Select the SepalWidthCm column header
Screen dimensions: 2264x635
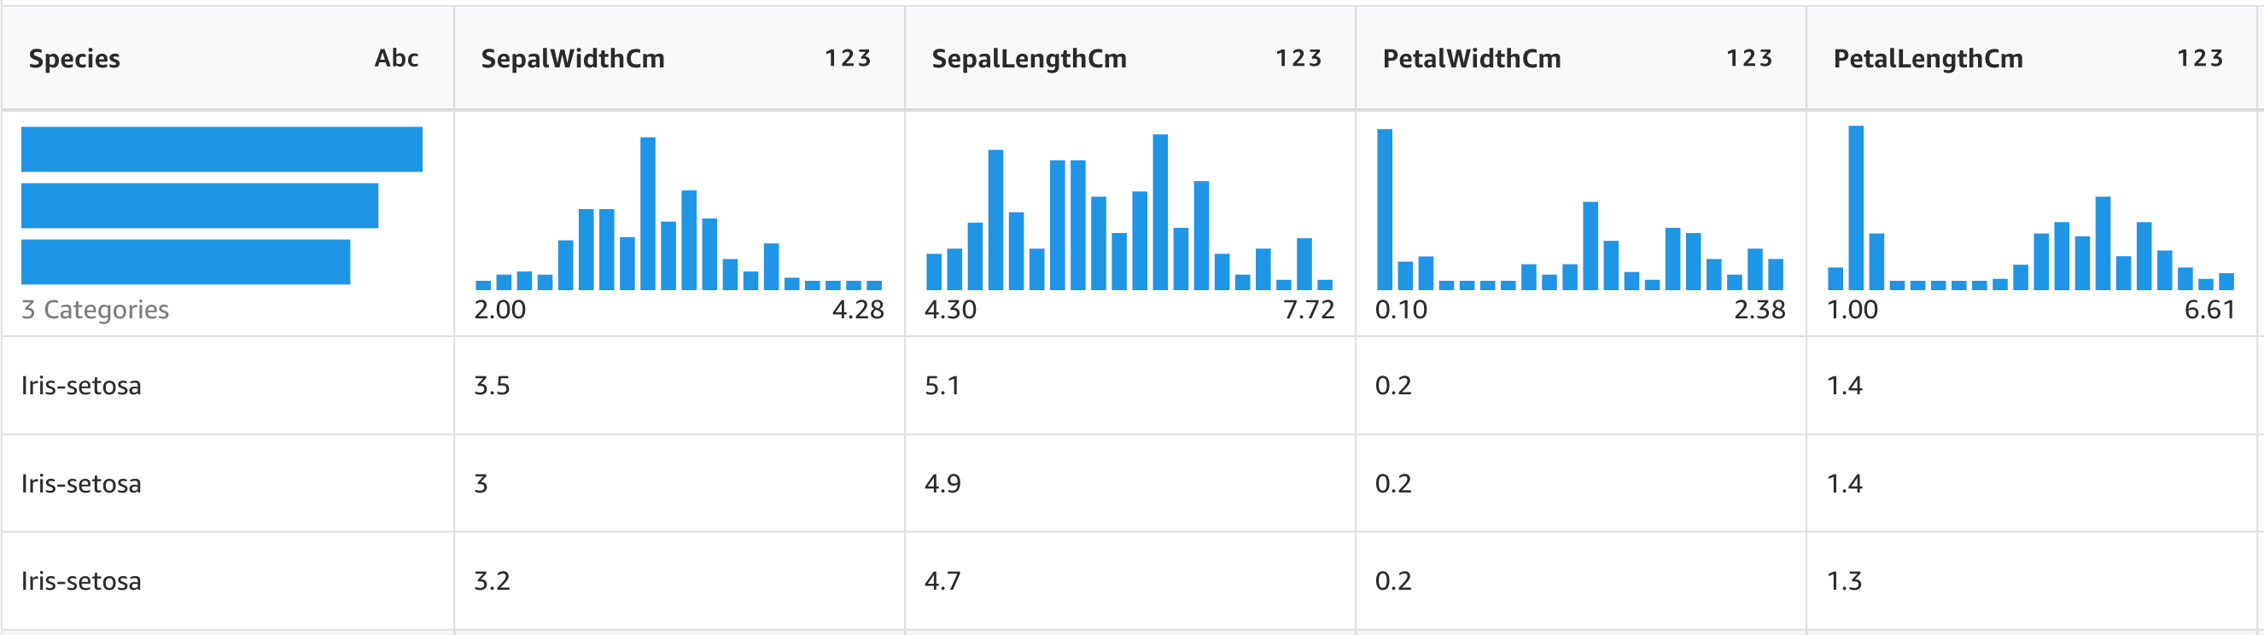(x=572, y=58)
